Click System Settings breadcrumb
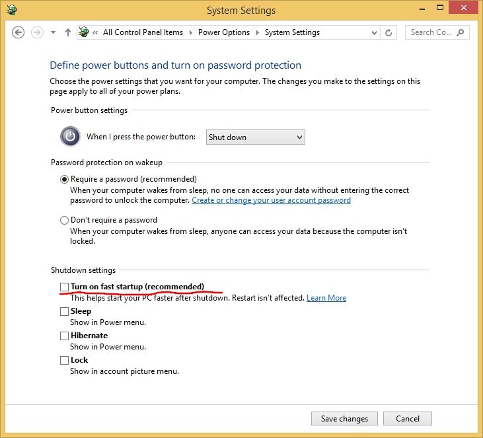The height and width of the screenshot is (438, 483). 292,32
